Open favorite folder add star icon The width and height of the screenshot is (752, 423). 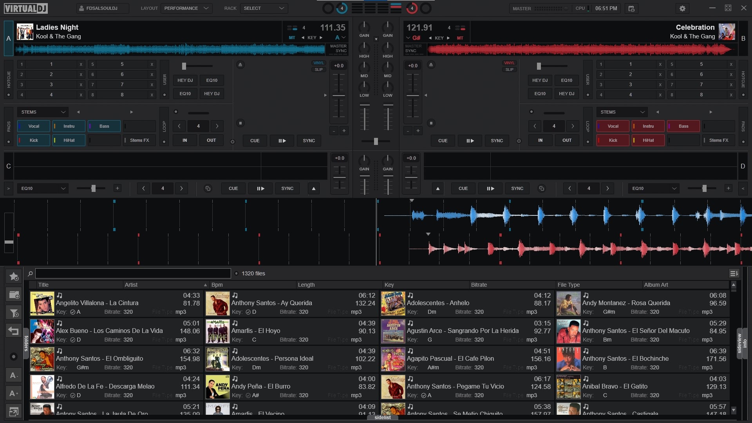[x=14, y=277]
